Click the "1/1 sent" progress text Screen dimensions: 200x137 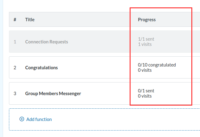click(x=146, y=39)
